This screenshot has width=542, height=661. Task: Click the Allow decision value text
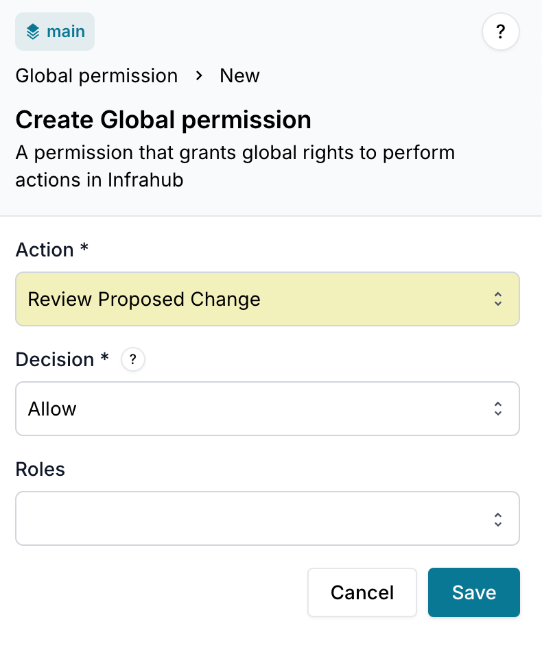tap(51, 409)
